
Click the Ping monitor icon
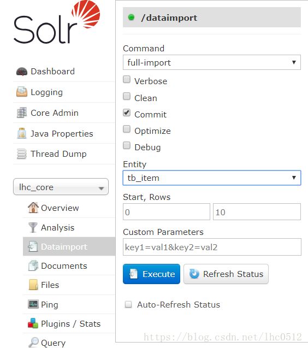coord(33,304)
